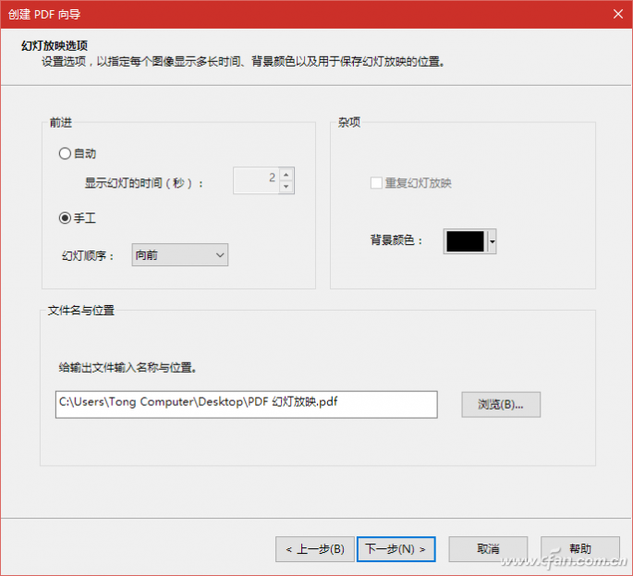The width and height of the screenshot is (633, 576).
Task: Click the 显示幻灯的时间（秒） label
Action: 144,183
